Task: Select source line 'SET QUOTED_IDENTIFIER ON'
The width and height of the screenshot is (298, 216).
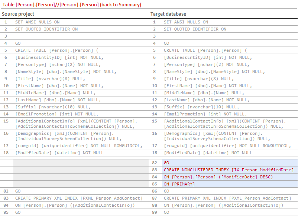Action: coord(46,29)
